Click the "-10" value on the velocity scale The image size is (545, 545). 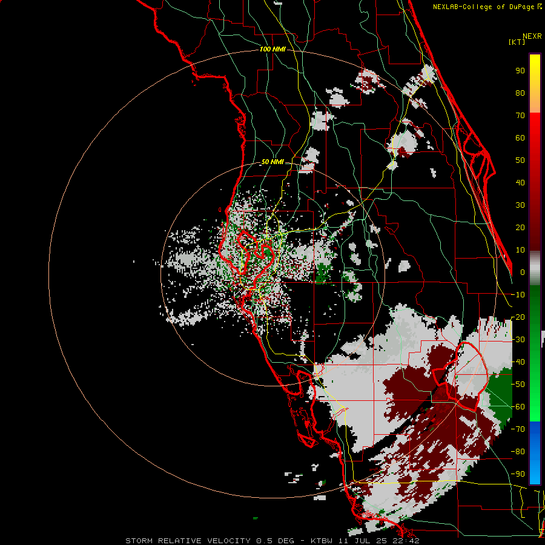click(518, 295)
